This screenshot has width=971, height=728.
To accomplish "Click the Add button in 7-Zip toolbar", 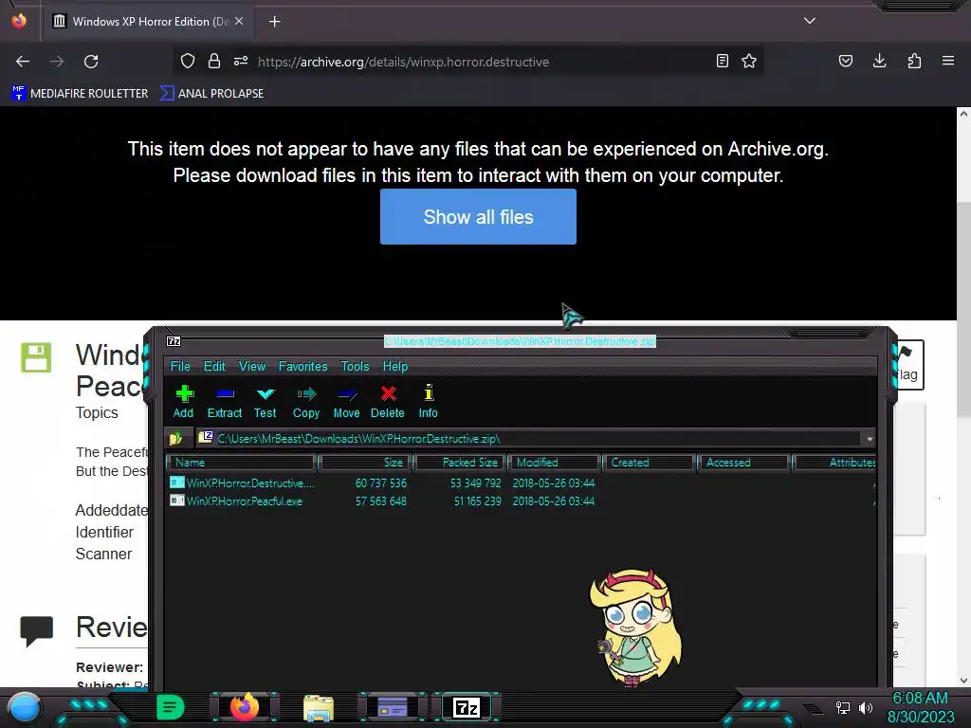I will 183,402.
